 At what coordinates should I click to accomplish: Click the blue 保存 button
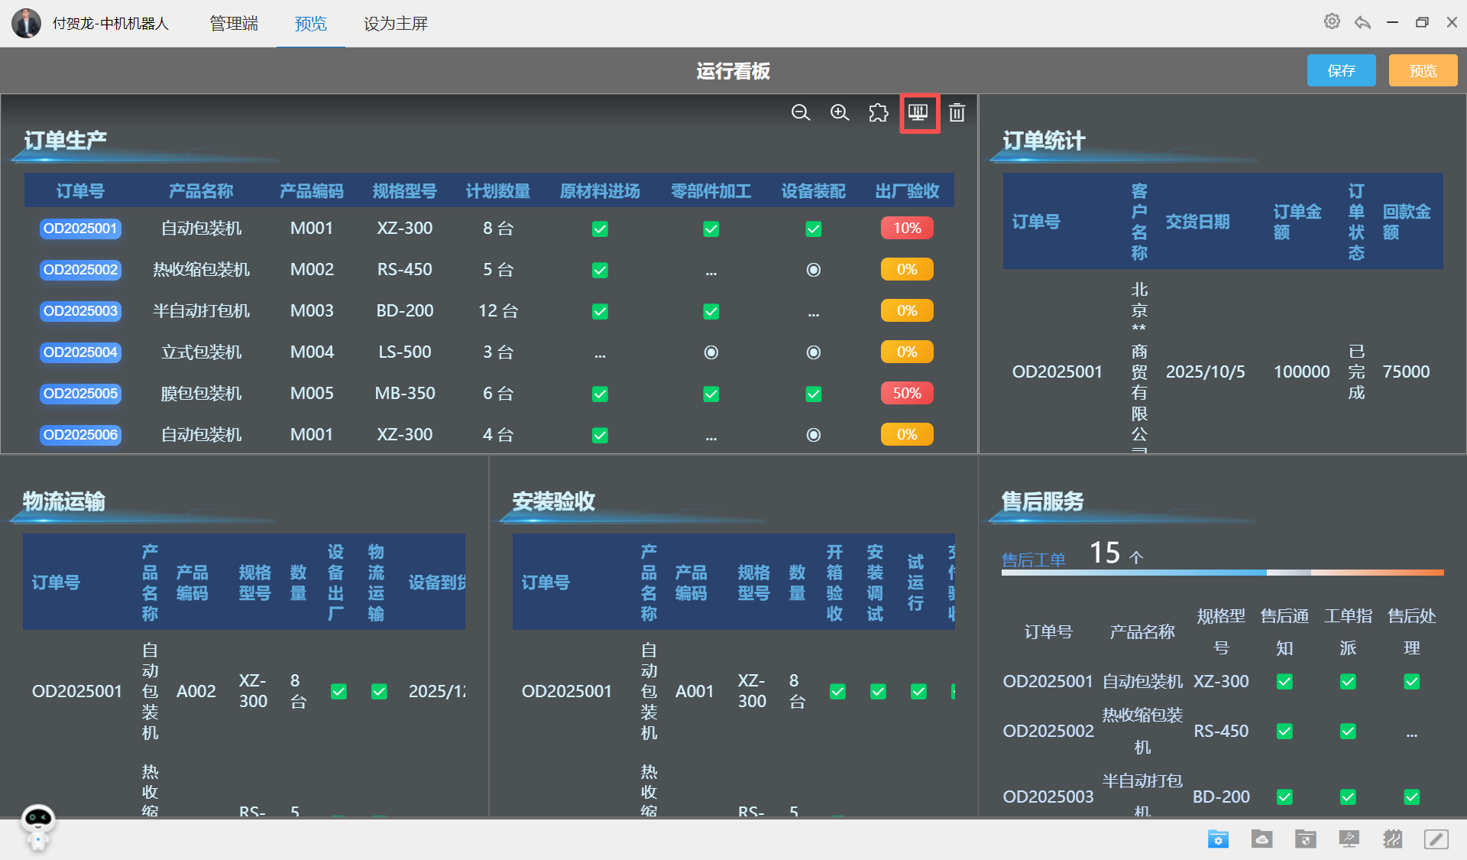click(1341, 70)
